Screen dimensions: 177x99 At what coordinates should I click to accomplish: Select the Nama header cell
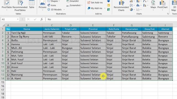(x=27, y=29)
